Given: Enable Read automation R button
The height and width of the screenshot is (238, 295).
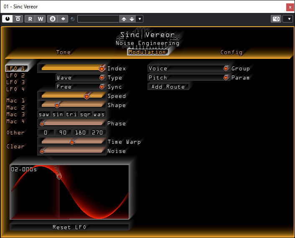Looking at the screenshot, I should pyautogui.click(x=30, y=19).
